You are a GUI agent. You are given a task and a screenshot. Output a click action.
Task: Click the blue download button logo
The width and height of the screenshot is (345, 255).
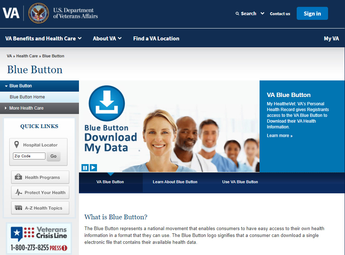tap(107, 103)
